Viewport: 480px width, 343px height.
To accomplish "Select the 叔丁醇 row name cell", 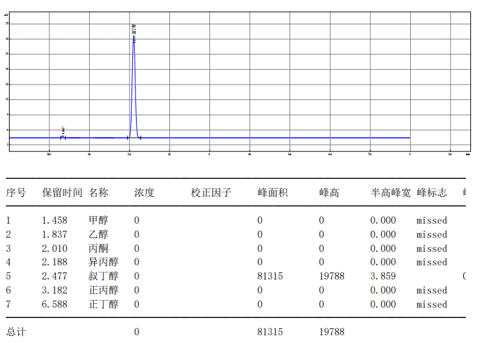I will tap(103, 276).
